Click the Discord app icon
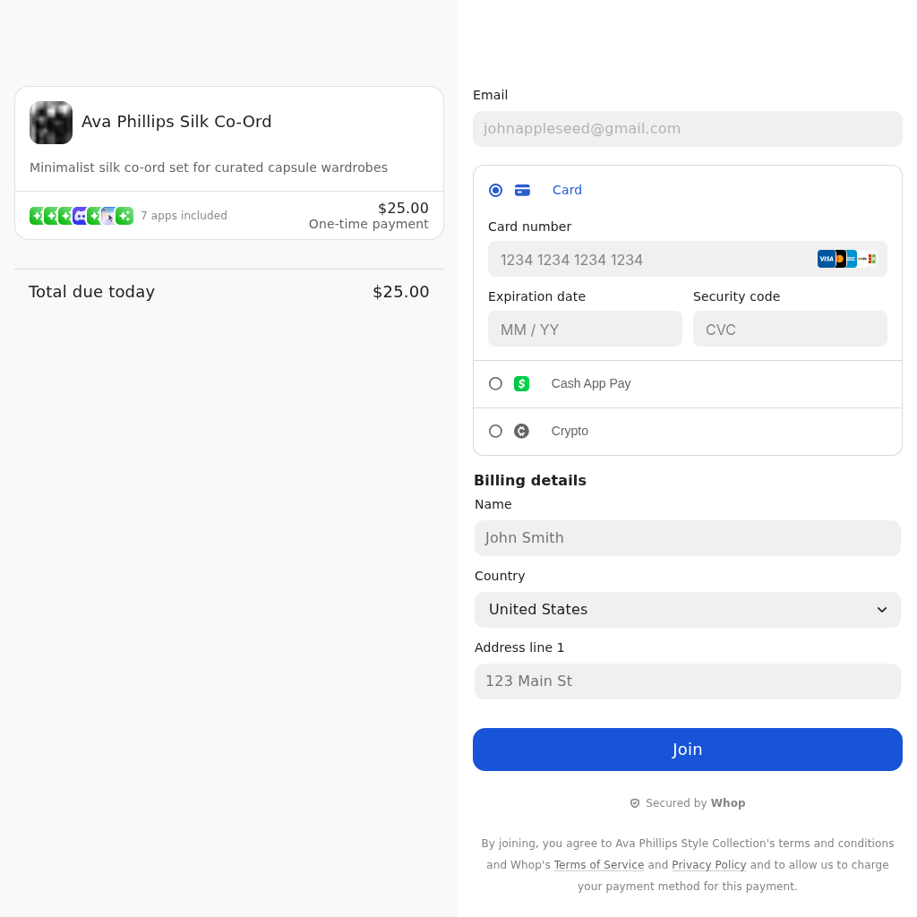 pyautogui.click(x=81, y=216)
